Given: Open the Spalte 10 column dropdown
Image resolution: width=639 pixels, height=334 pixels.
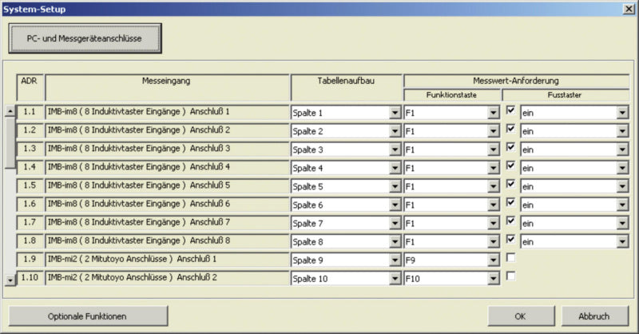Looking at the screenshot, I should coord(395,279).
